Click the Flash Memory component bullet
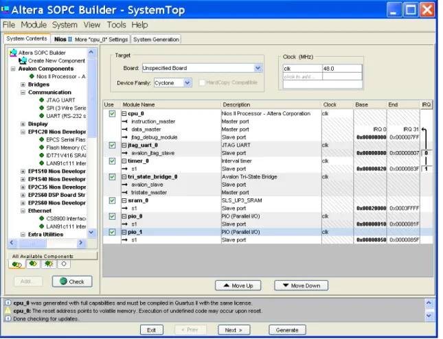The height and width of the screenshot is (339, 443). click(41, 148)
